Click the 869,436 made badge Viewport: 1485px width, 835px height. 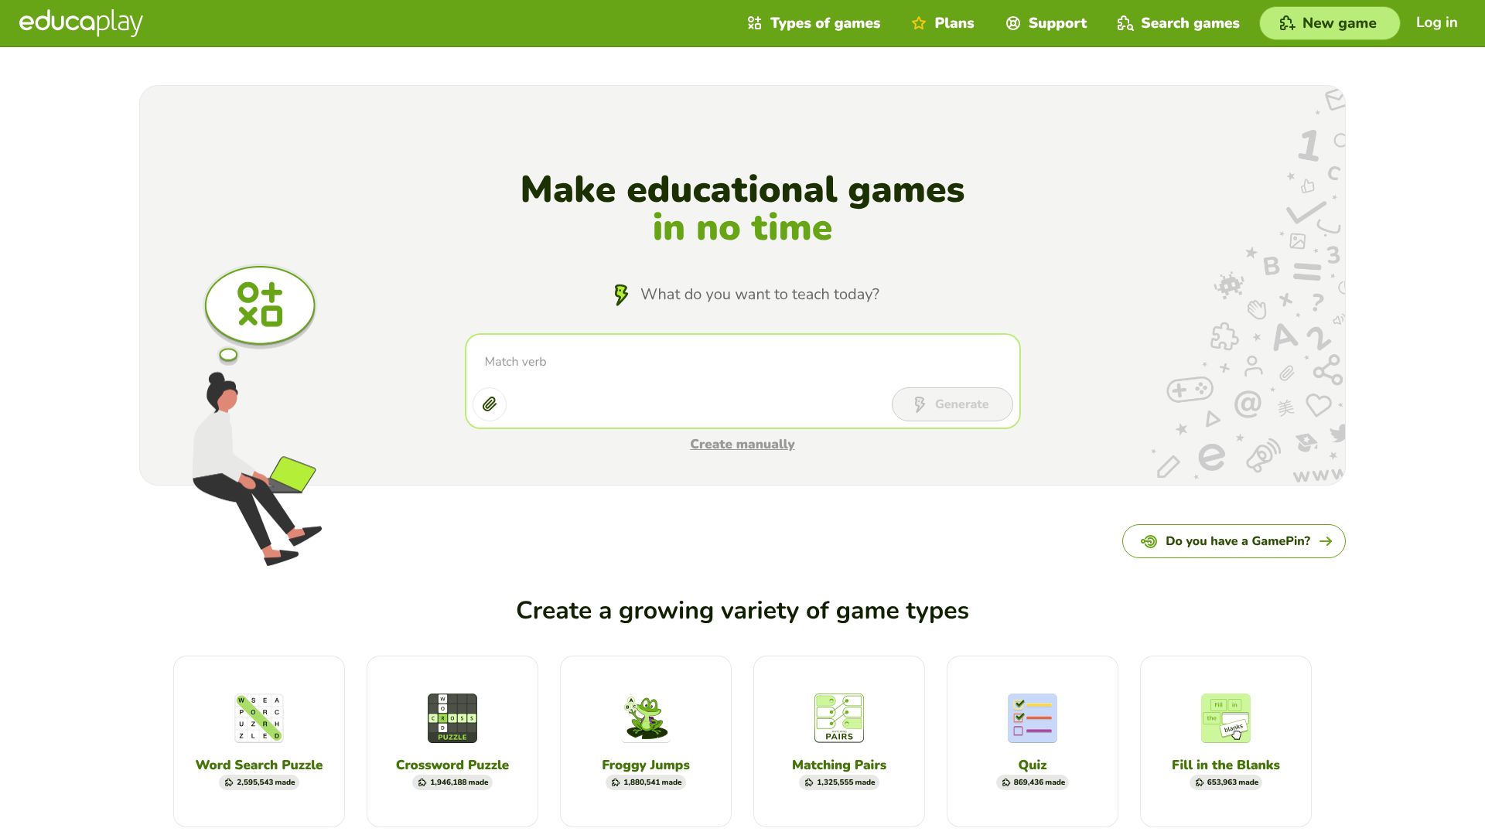click(1033, 782)
